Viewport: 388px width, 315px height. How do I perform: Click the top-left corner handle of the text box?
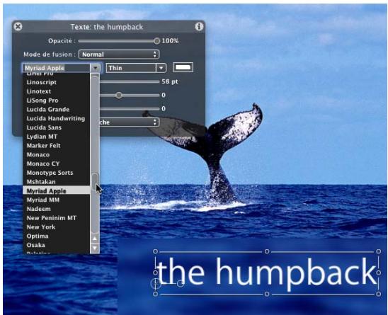155,251
